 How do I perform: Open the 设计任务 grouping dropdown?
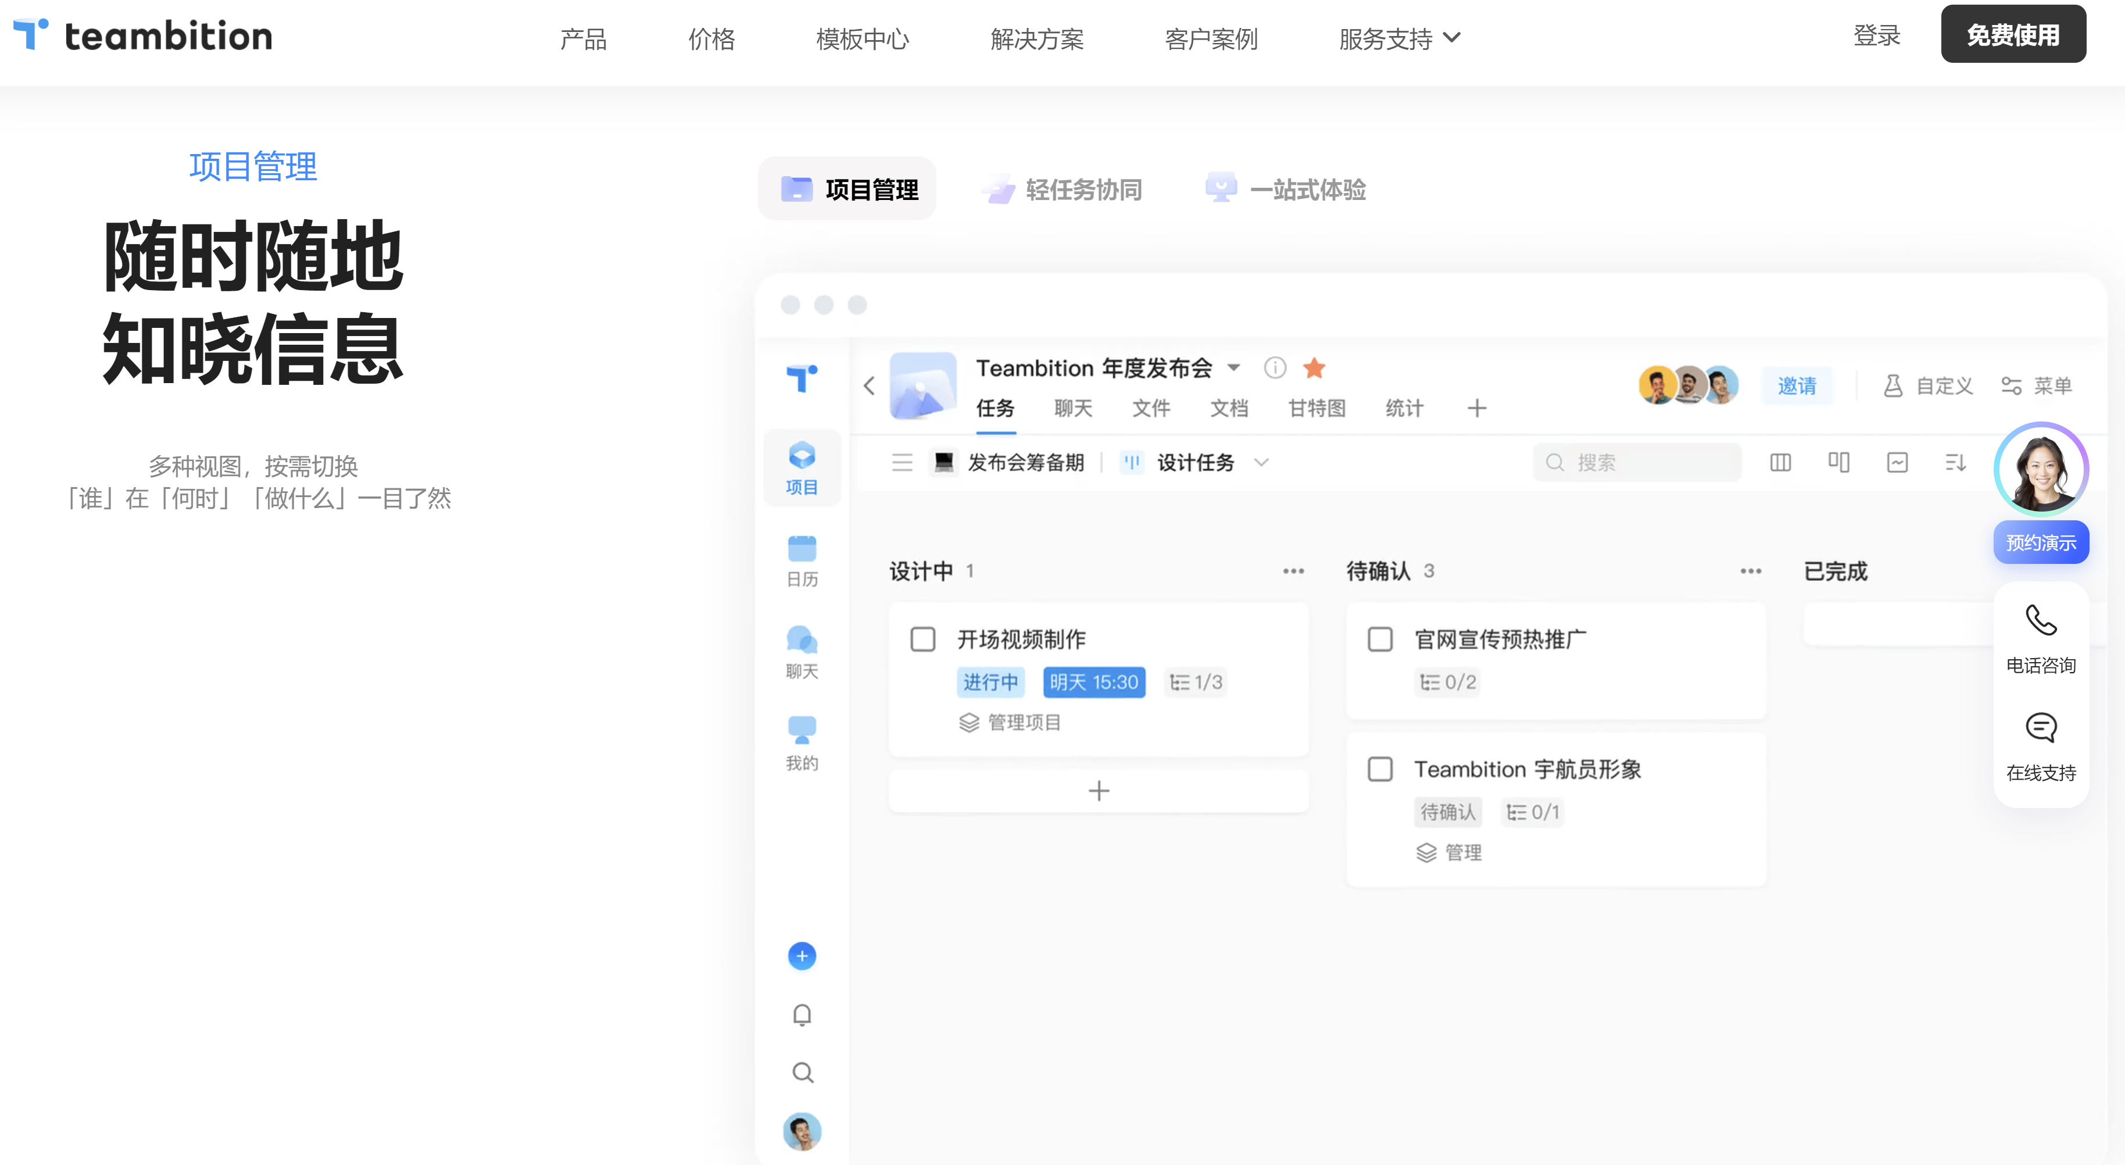pos(1261,463)
